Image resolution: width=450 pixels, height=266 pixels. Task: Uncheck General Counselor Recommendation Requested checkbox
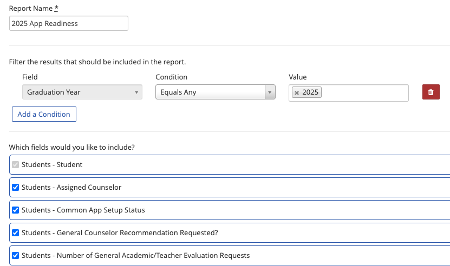[15, 233]
